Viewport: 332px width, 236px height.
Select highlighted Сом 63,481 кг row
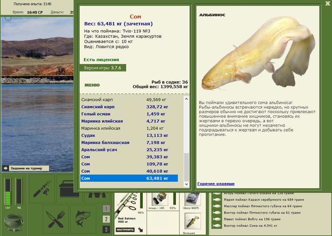point(129,178)
